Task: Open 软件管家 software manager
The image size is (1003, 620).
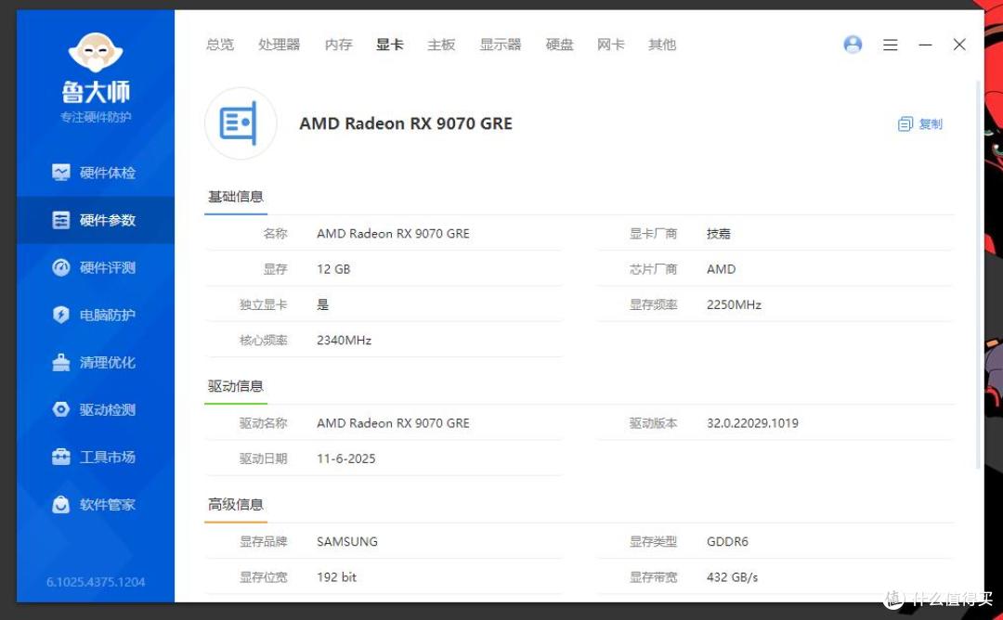Action: (96, 504)
